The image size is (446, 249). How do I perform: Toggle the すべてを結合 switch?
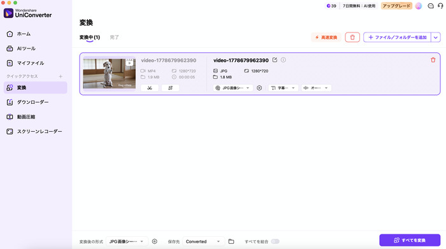tap(275, 241)
